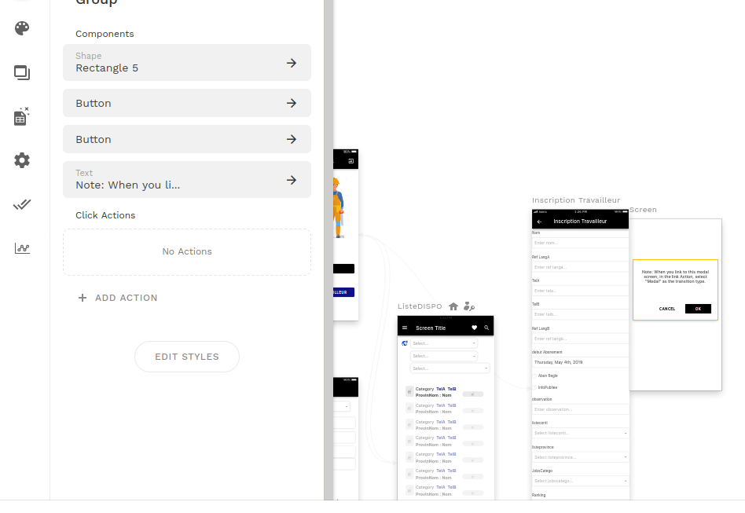This screenshot has width=745, height=513.
Task: Select the Inscription Travailleur screen title label
Action: coord(576,200)
